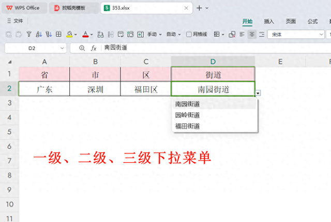Expand the font color dropdown arrow

coord(92,34)
